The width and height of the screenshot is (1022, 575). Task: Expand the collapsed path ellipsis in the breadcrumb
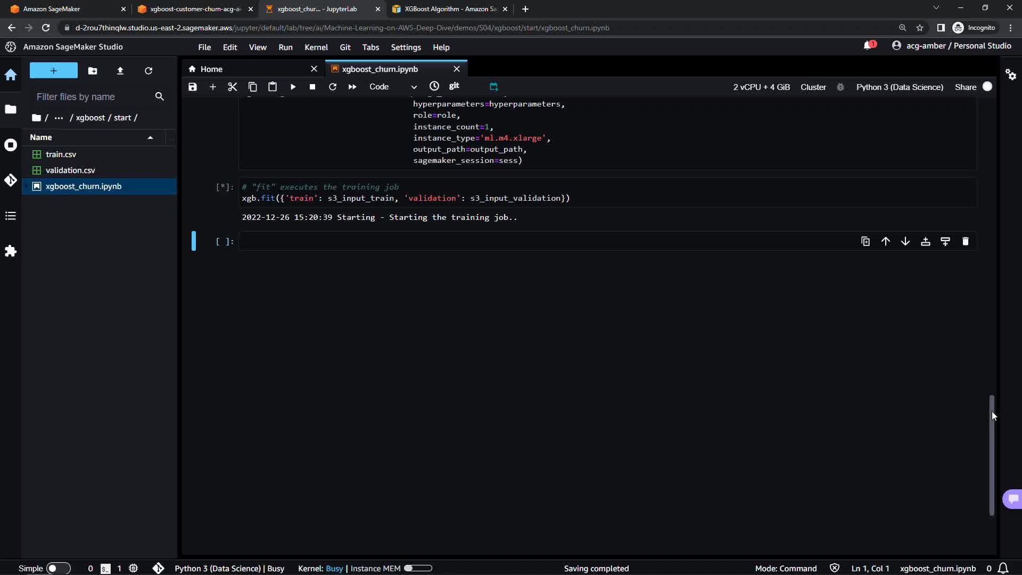pos(59,118)
